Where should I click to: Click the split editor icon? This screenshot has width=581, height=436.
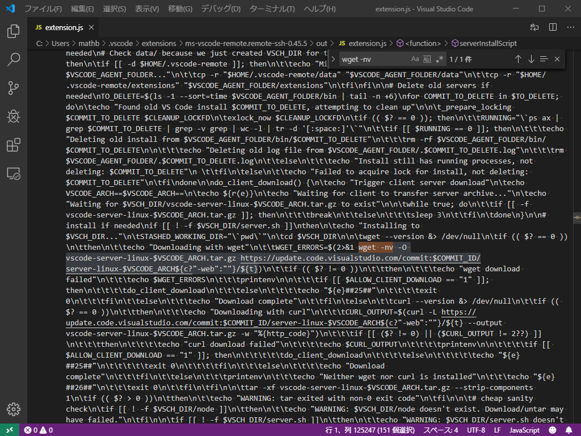click(553, 27)
